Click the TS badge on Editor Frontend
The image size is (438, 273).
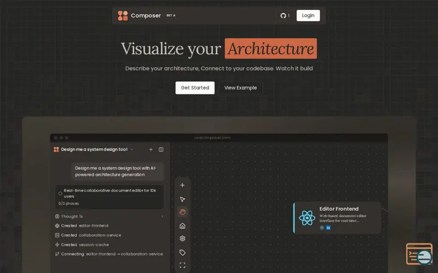pos(328,228)
